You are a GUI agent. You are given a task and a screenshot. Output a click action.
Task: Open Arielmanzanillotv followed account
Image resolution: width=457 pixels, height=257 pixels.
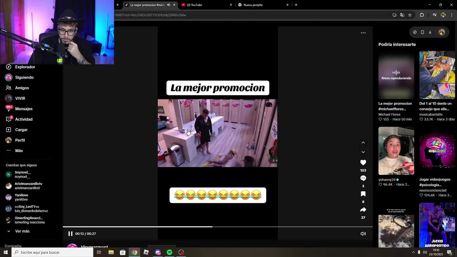pyautogui.click(x=24, y=186)
